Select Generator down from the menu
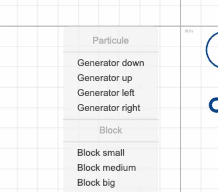The height and width of the screenshot is (192, 218). pyautogui.click(x=111, y=63)
